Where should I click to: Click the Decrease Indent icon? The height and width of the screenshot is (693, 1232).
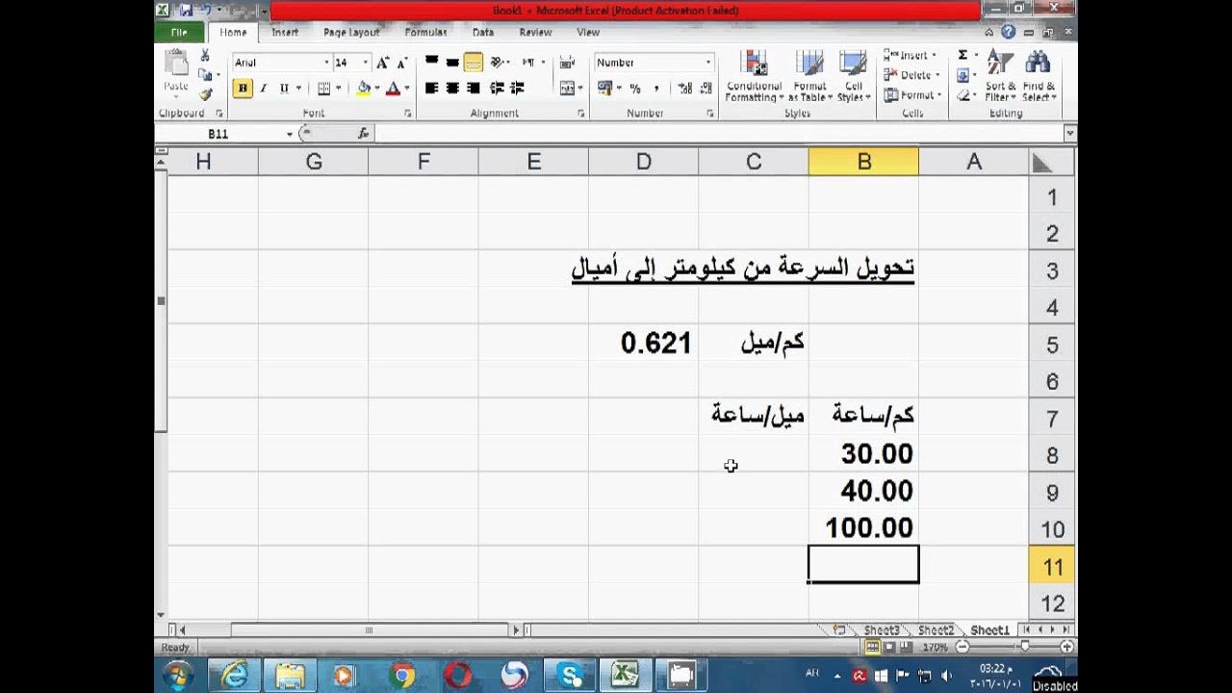coord(497,89)
